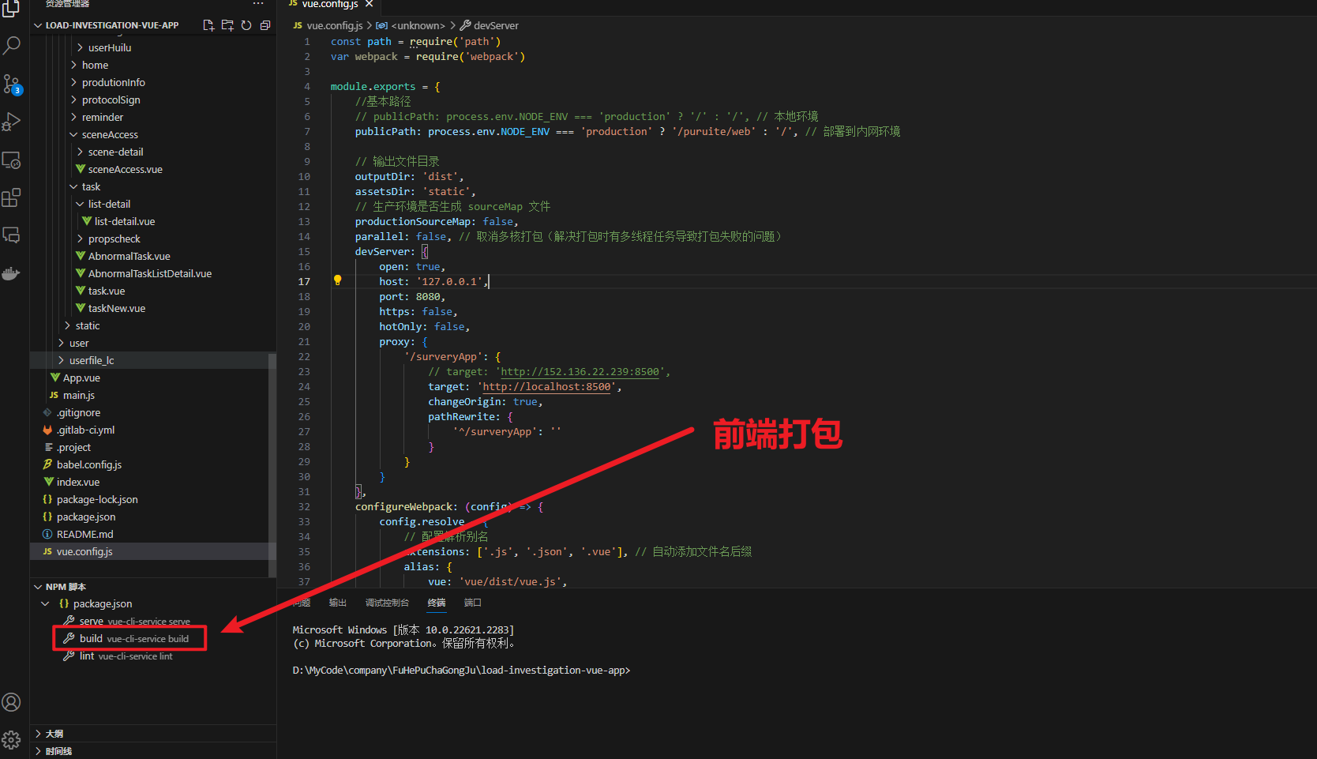The image size is (1317, 759).
Task: Run the build vue-cli-service build script
Action: (133, 639)
